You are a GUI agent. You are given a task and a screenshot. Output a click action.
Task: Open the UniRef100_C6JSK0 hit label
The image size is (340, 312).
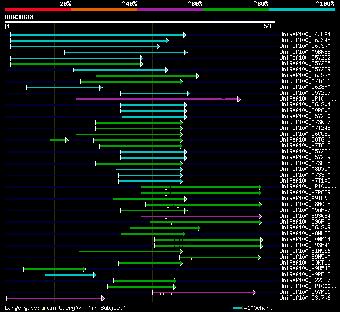(305, 46)
